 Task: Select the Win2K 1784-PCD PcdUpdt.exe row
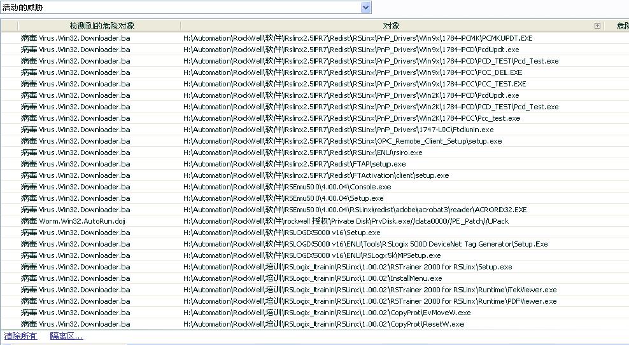point(314,95)
